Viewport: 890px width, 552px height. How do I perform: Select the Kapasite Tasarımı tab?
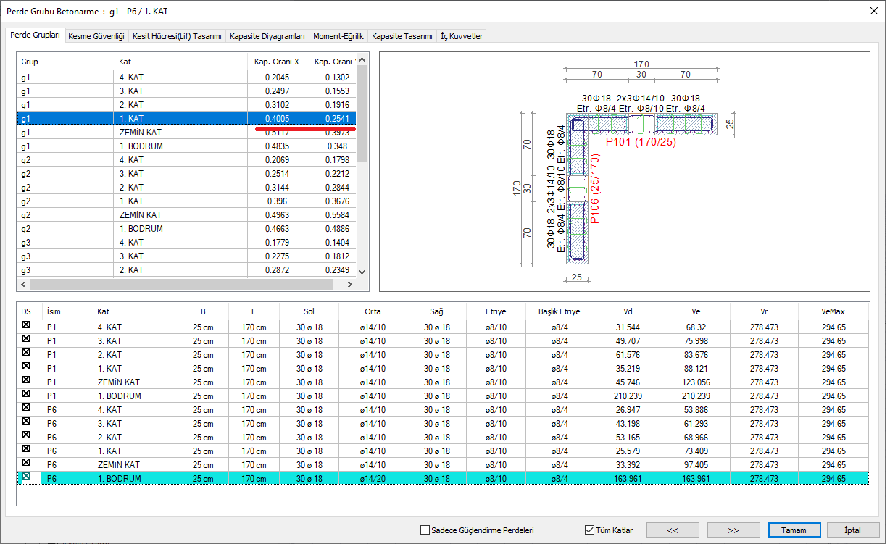click(402, 36)
